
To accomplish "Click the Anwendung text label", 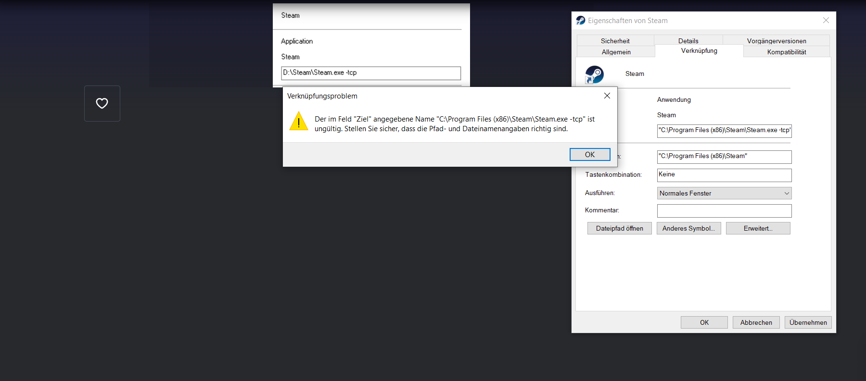I will 674,99.
